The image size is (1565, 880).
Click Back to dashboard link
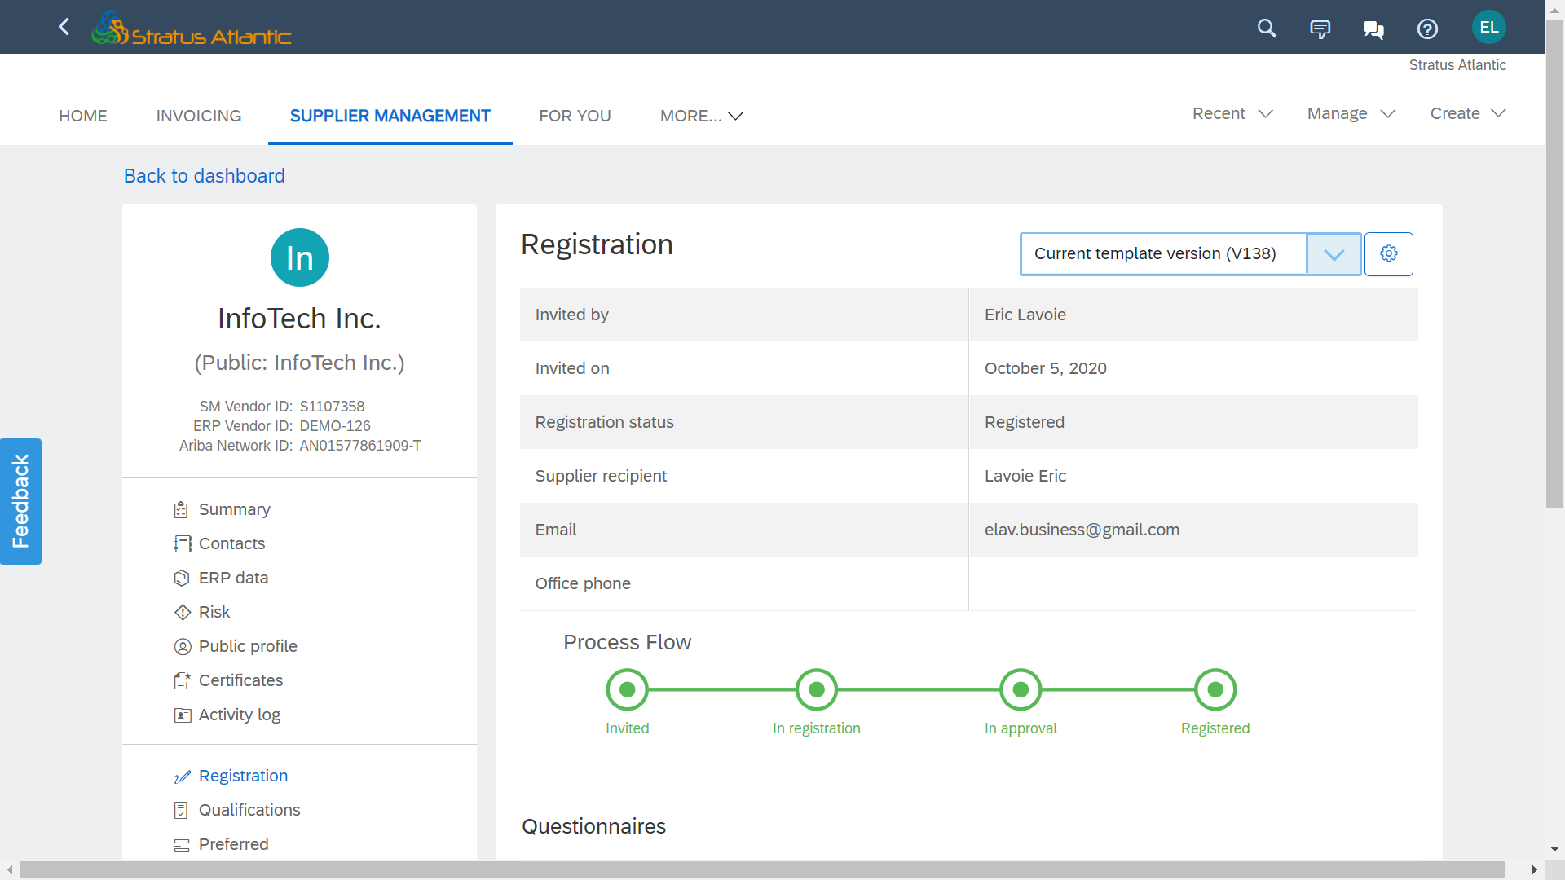tap(205, 175)
